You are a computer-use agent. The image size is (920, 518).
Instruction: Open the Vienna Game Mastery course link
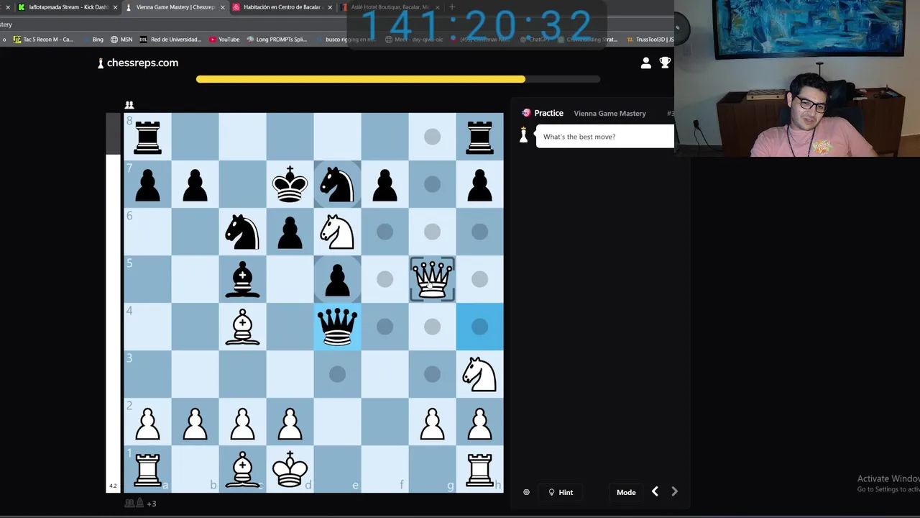click(609, 114)
